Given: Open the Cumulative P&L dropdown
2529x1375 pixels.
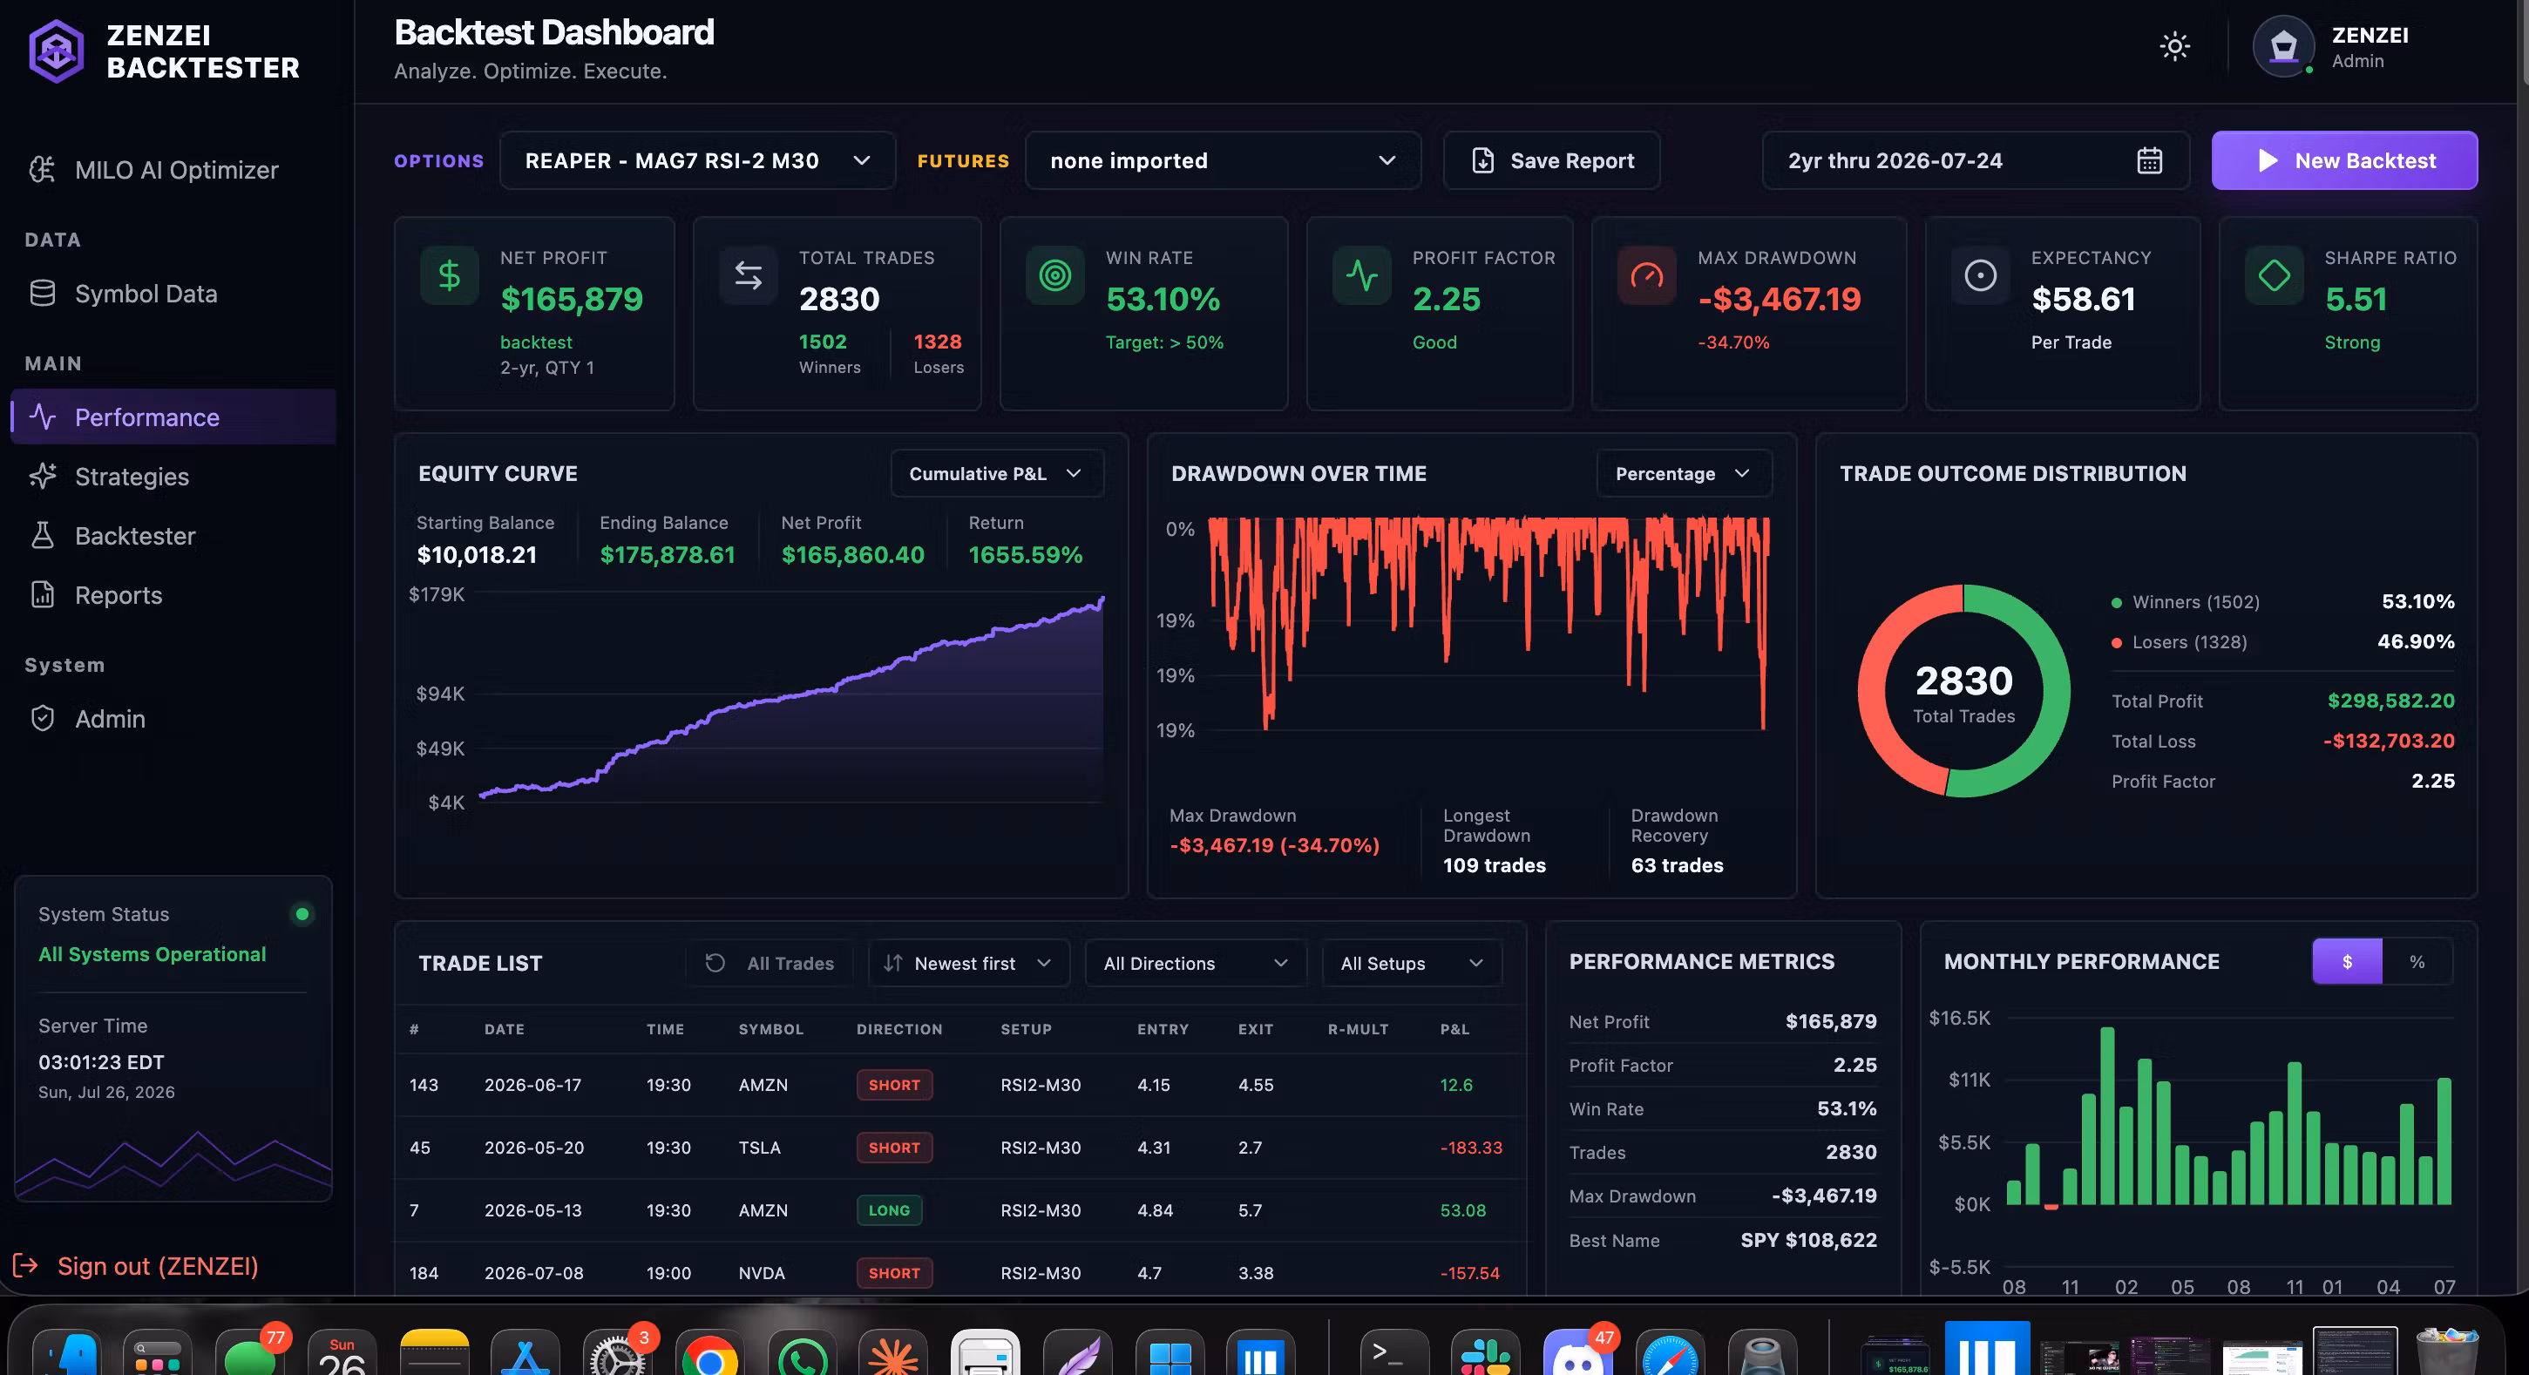Looking at the screenshot, I should [x=996, y=474].
